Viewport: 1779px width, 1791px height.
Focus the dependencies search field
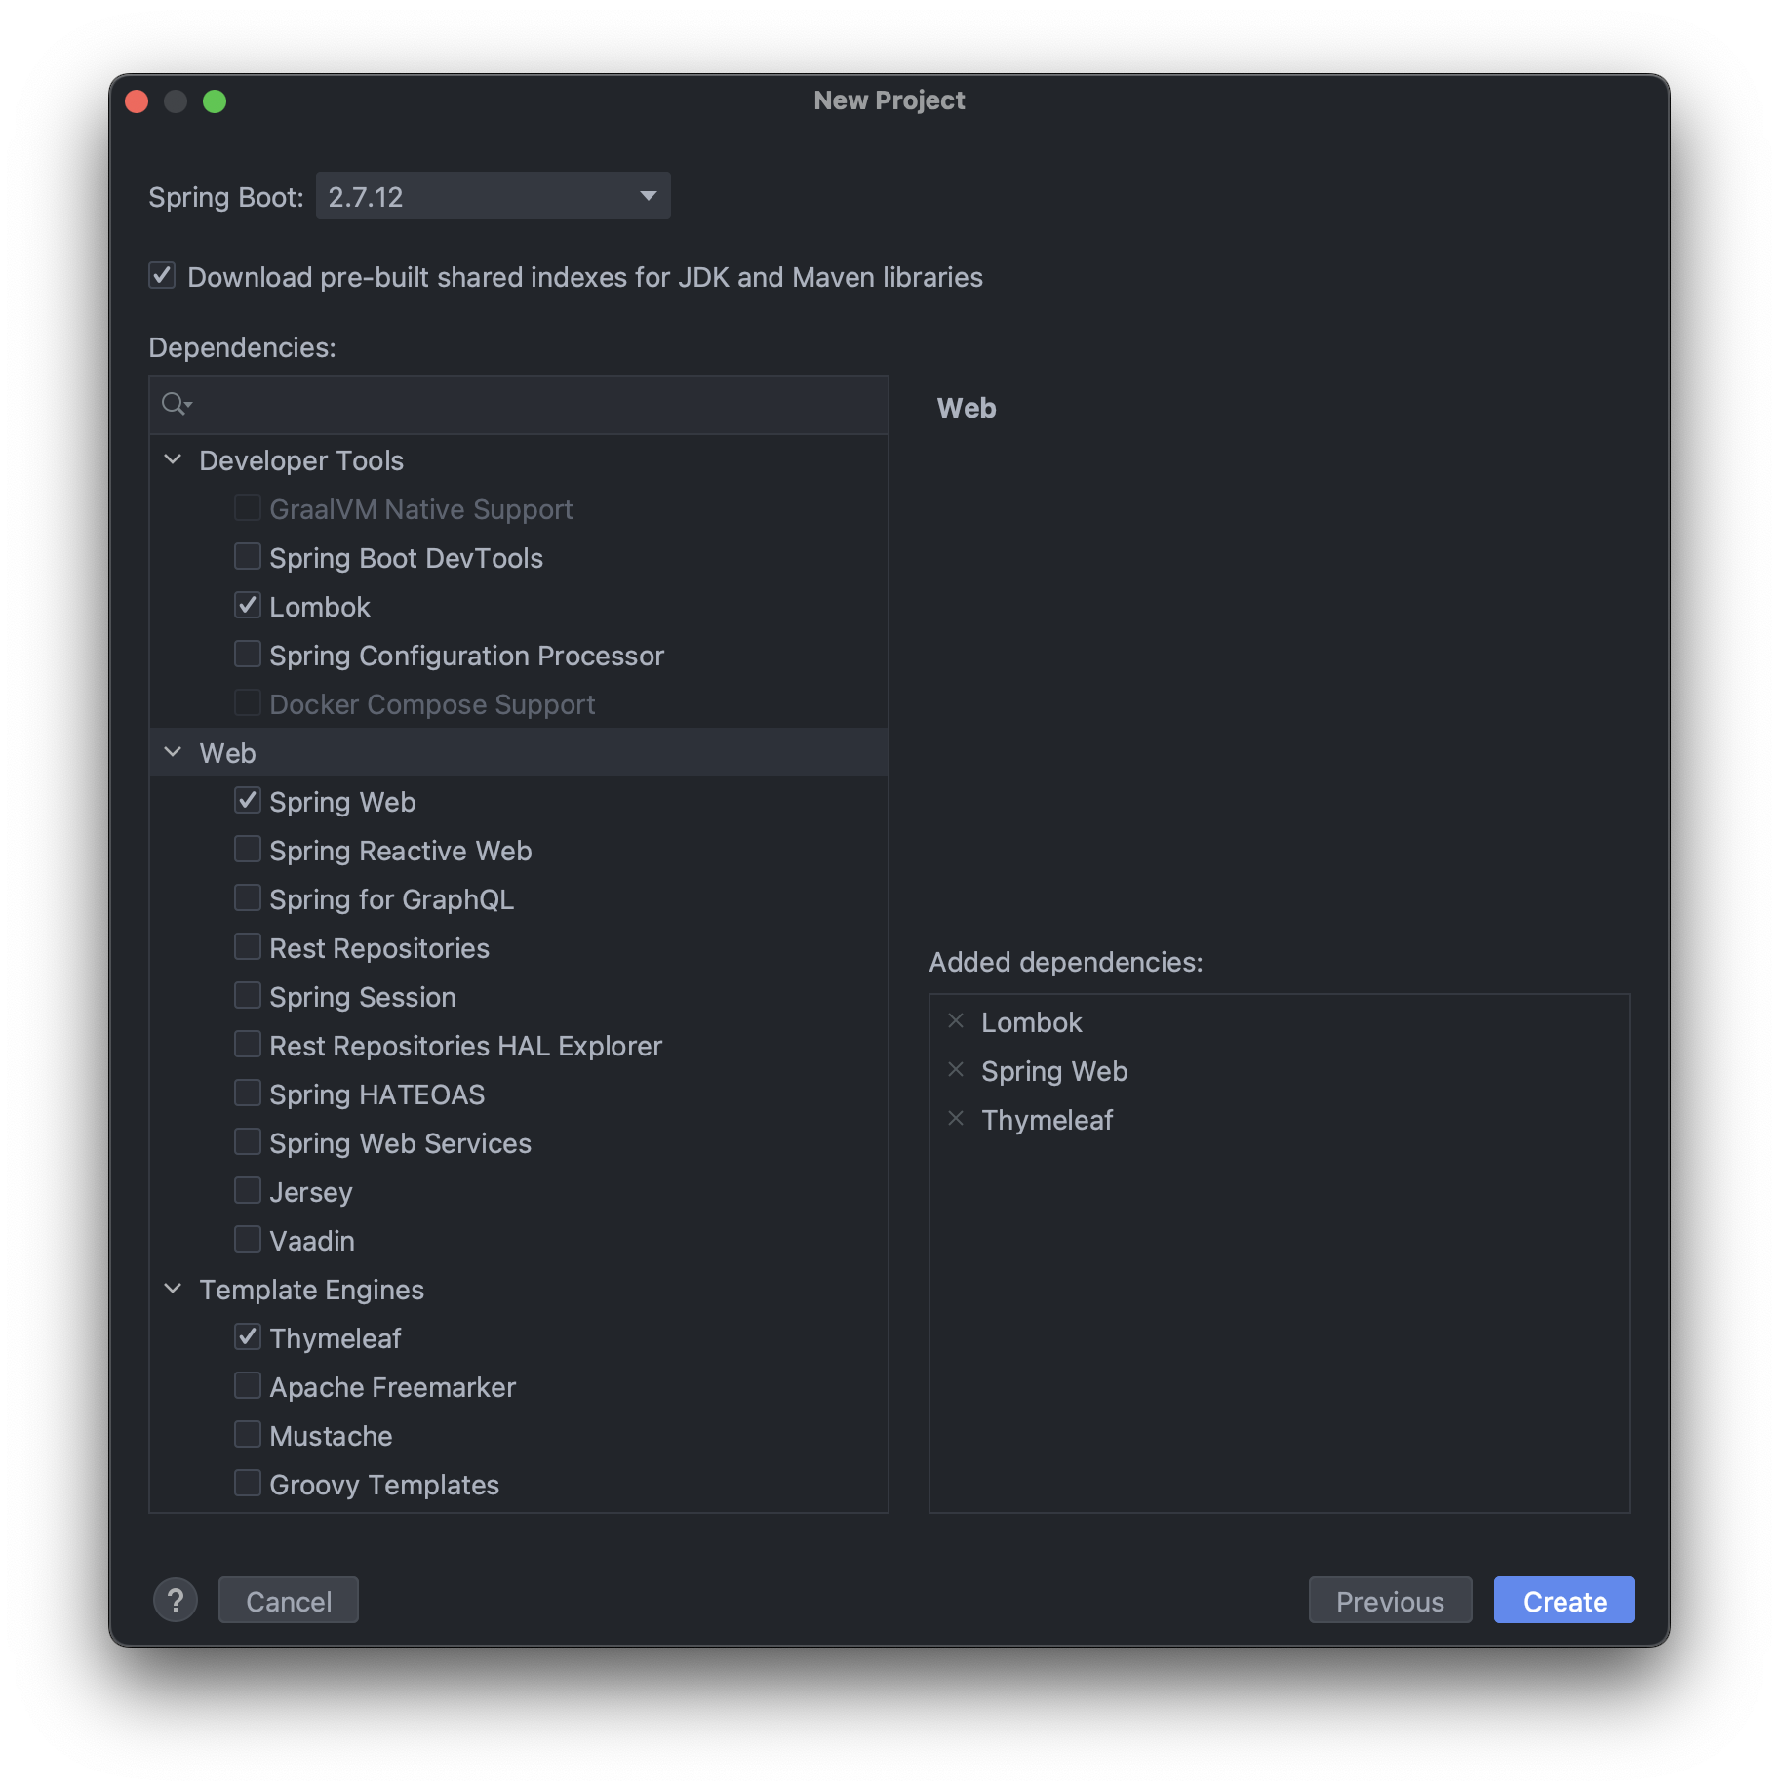[519, 405]
